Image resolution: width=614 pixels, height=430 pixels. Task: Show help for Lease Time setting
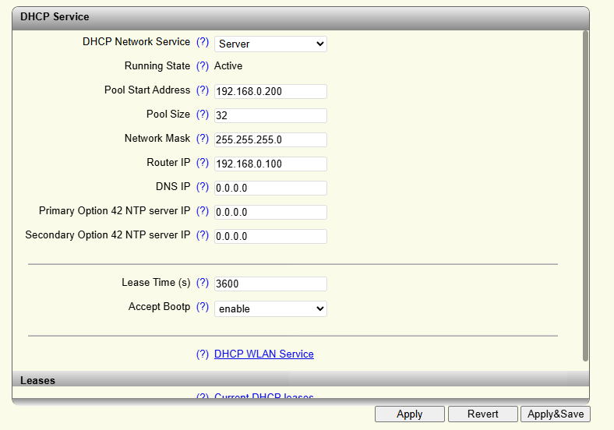(203, 284)
